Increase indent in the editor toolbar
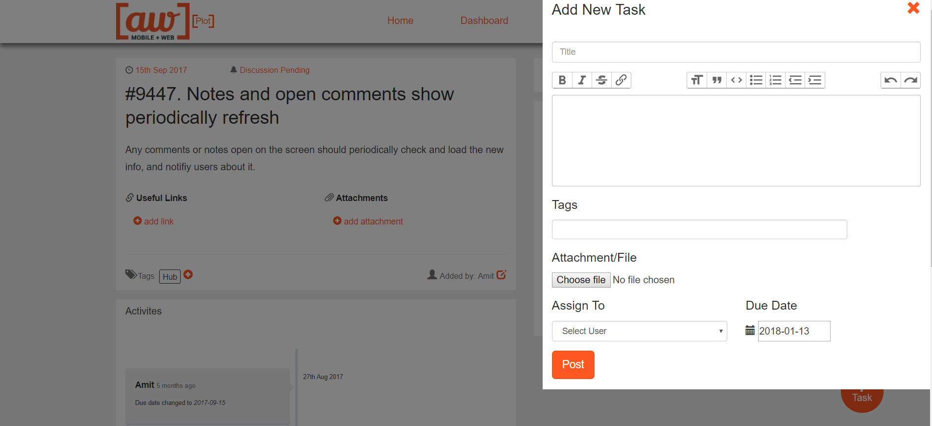 coord(814,80)
